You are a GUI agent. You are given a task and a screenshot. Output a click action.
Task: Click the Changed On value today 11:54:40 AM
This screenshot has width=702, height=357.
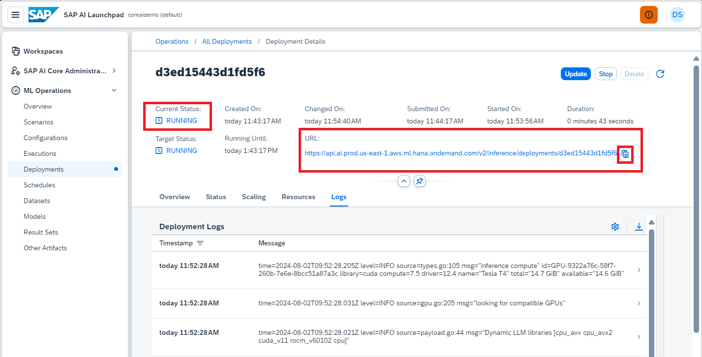pyautogui.click(x=333, y=121)
